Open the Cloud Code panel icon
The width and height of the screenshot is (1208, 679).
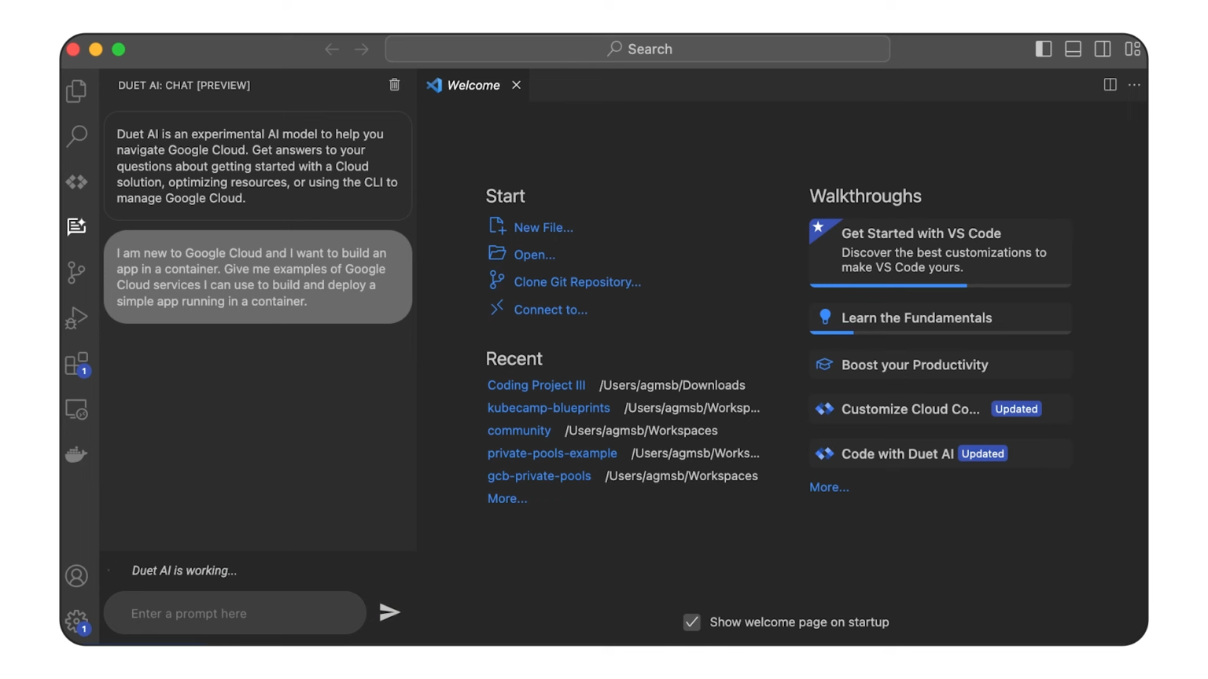coord(76,182)
